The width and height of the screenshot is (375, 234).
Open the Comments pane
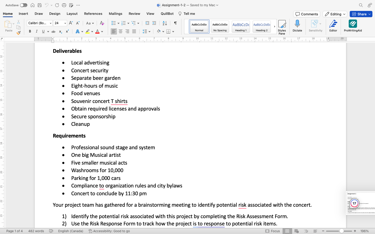(307, 14)
